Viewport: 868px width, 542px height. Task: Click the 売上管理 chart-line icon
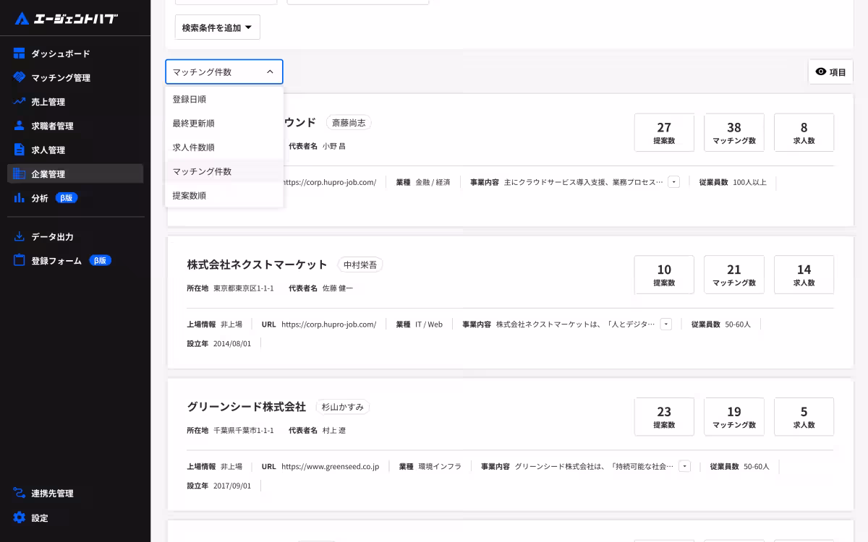(x=17, y=101)
